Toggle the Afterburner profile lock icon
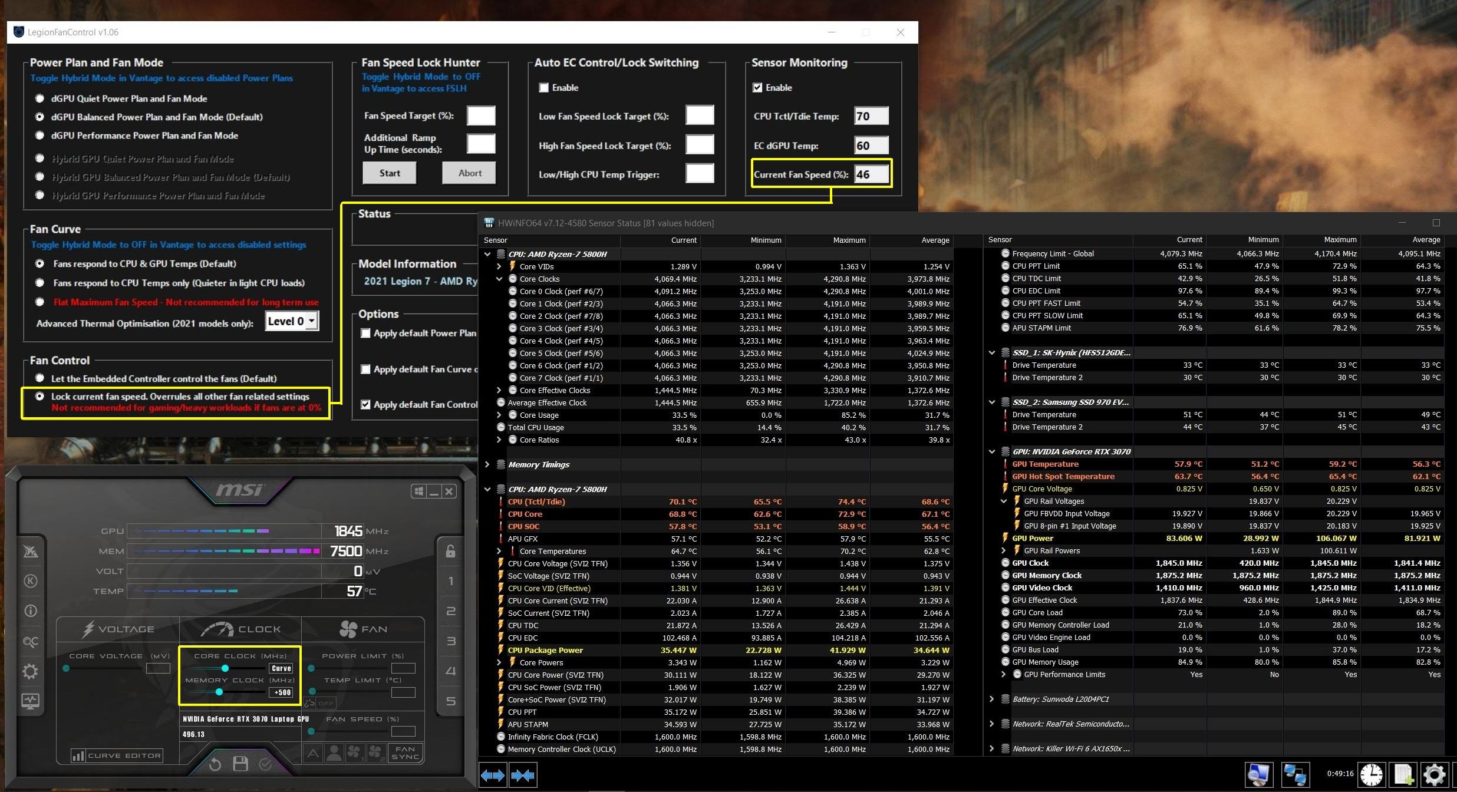 tap(450, 551)
